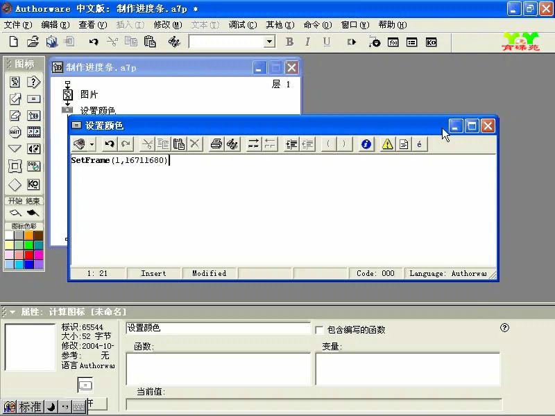Click help question mark in properties panel
The height and width of the screenshot is (416, 555).
pos(504,328)
